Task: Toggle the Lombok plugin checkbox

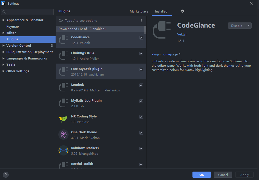Action: (x=141, y=85)
